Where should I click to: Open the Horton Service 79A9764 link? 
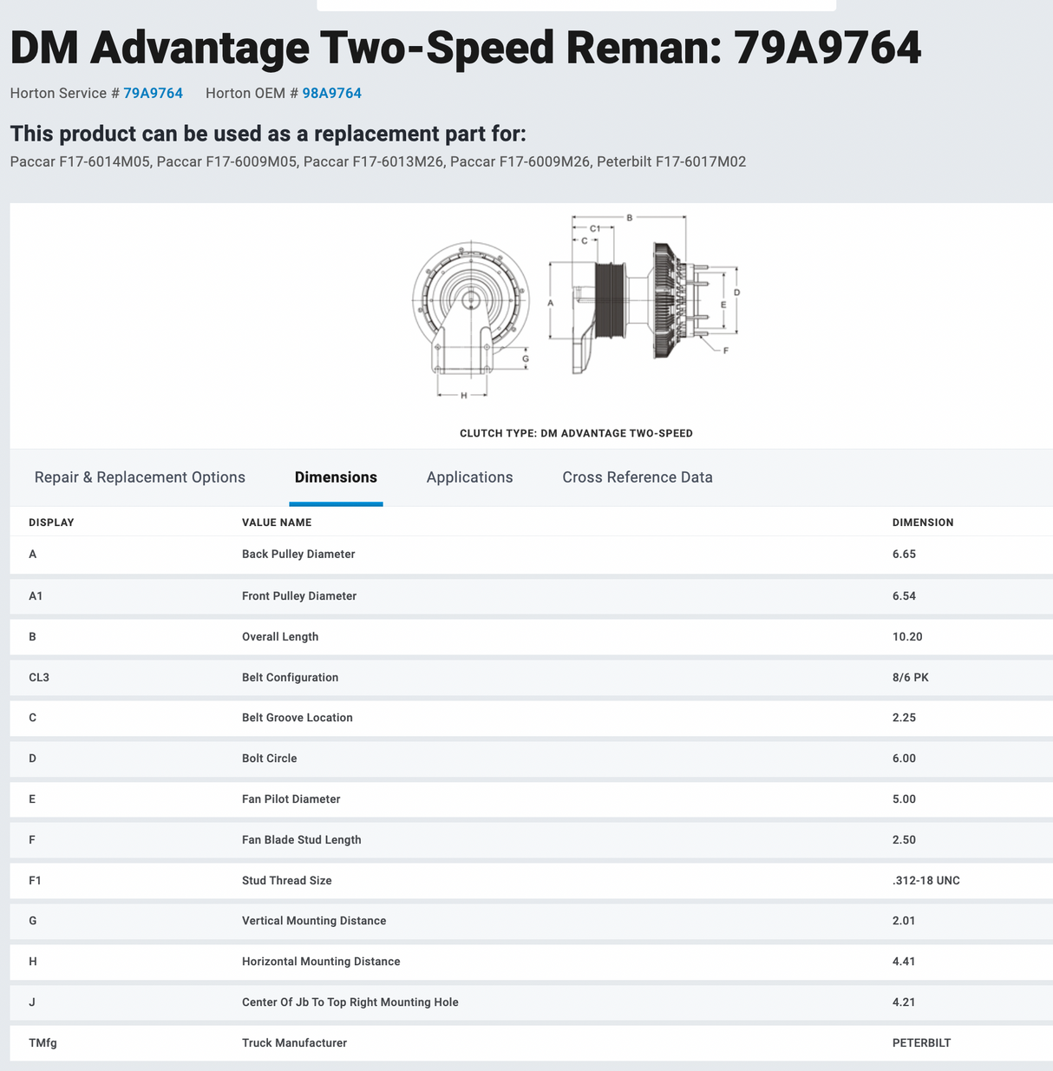[x=153, y=93]
